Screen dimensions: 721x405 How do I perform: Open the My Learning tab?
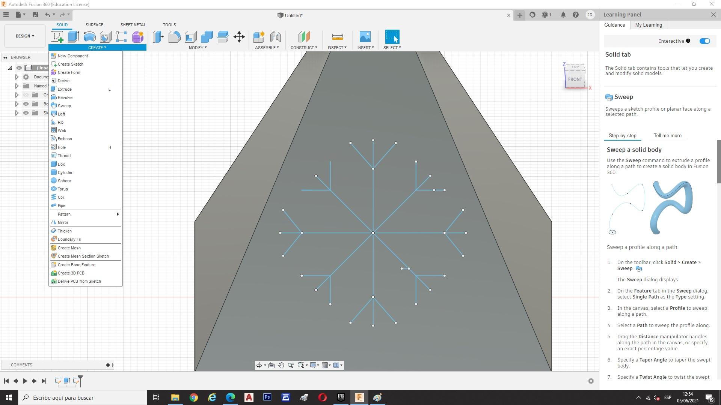tap(649, 25)
